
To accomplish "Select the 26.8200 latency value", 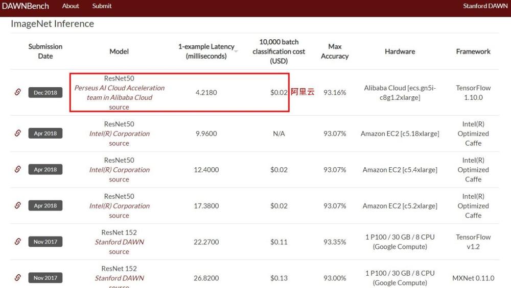I will click(x=206, y=278).
